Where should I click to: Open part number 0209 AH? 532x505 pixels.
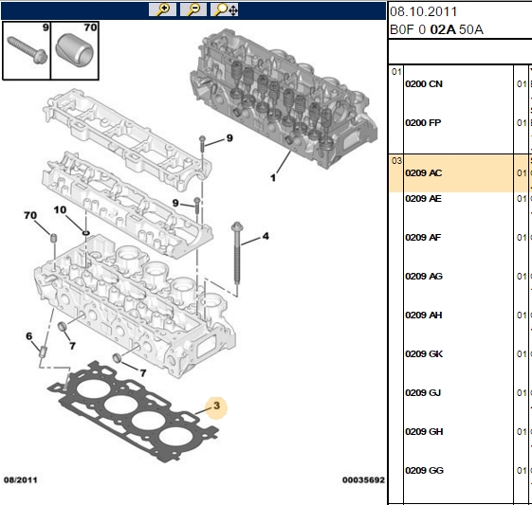coord(424,316)
